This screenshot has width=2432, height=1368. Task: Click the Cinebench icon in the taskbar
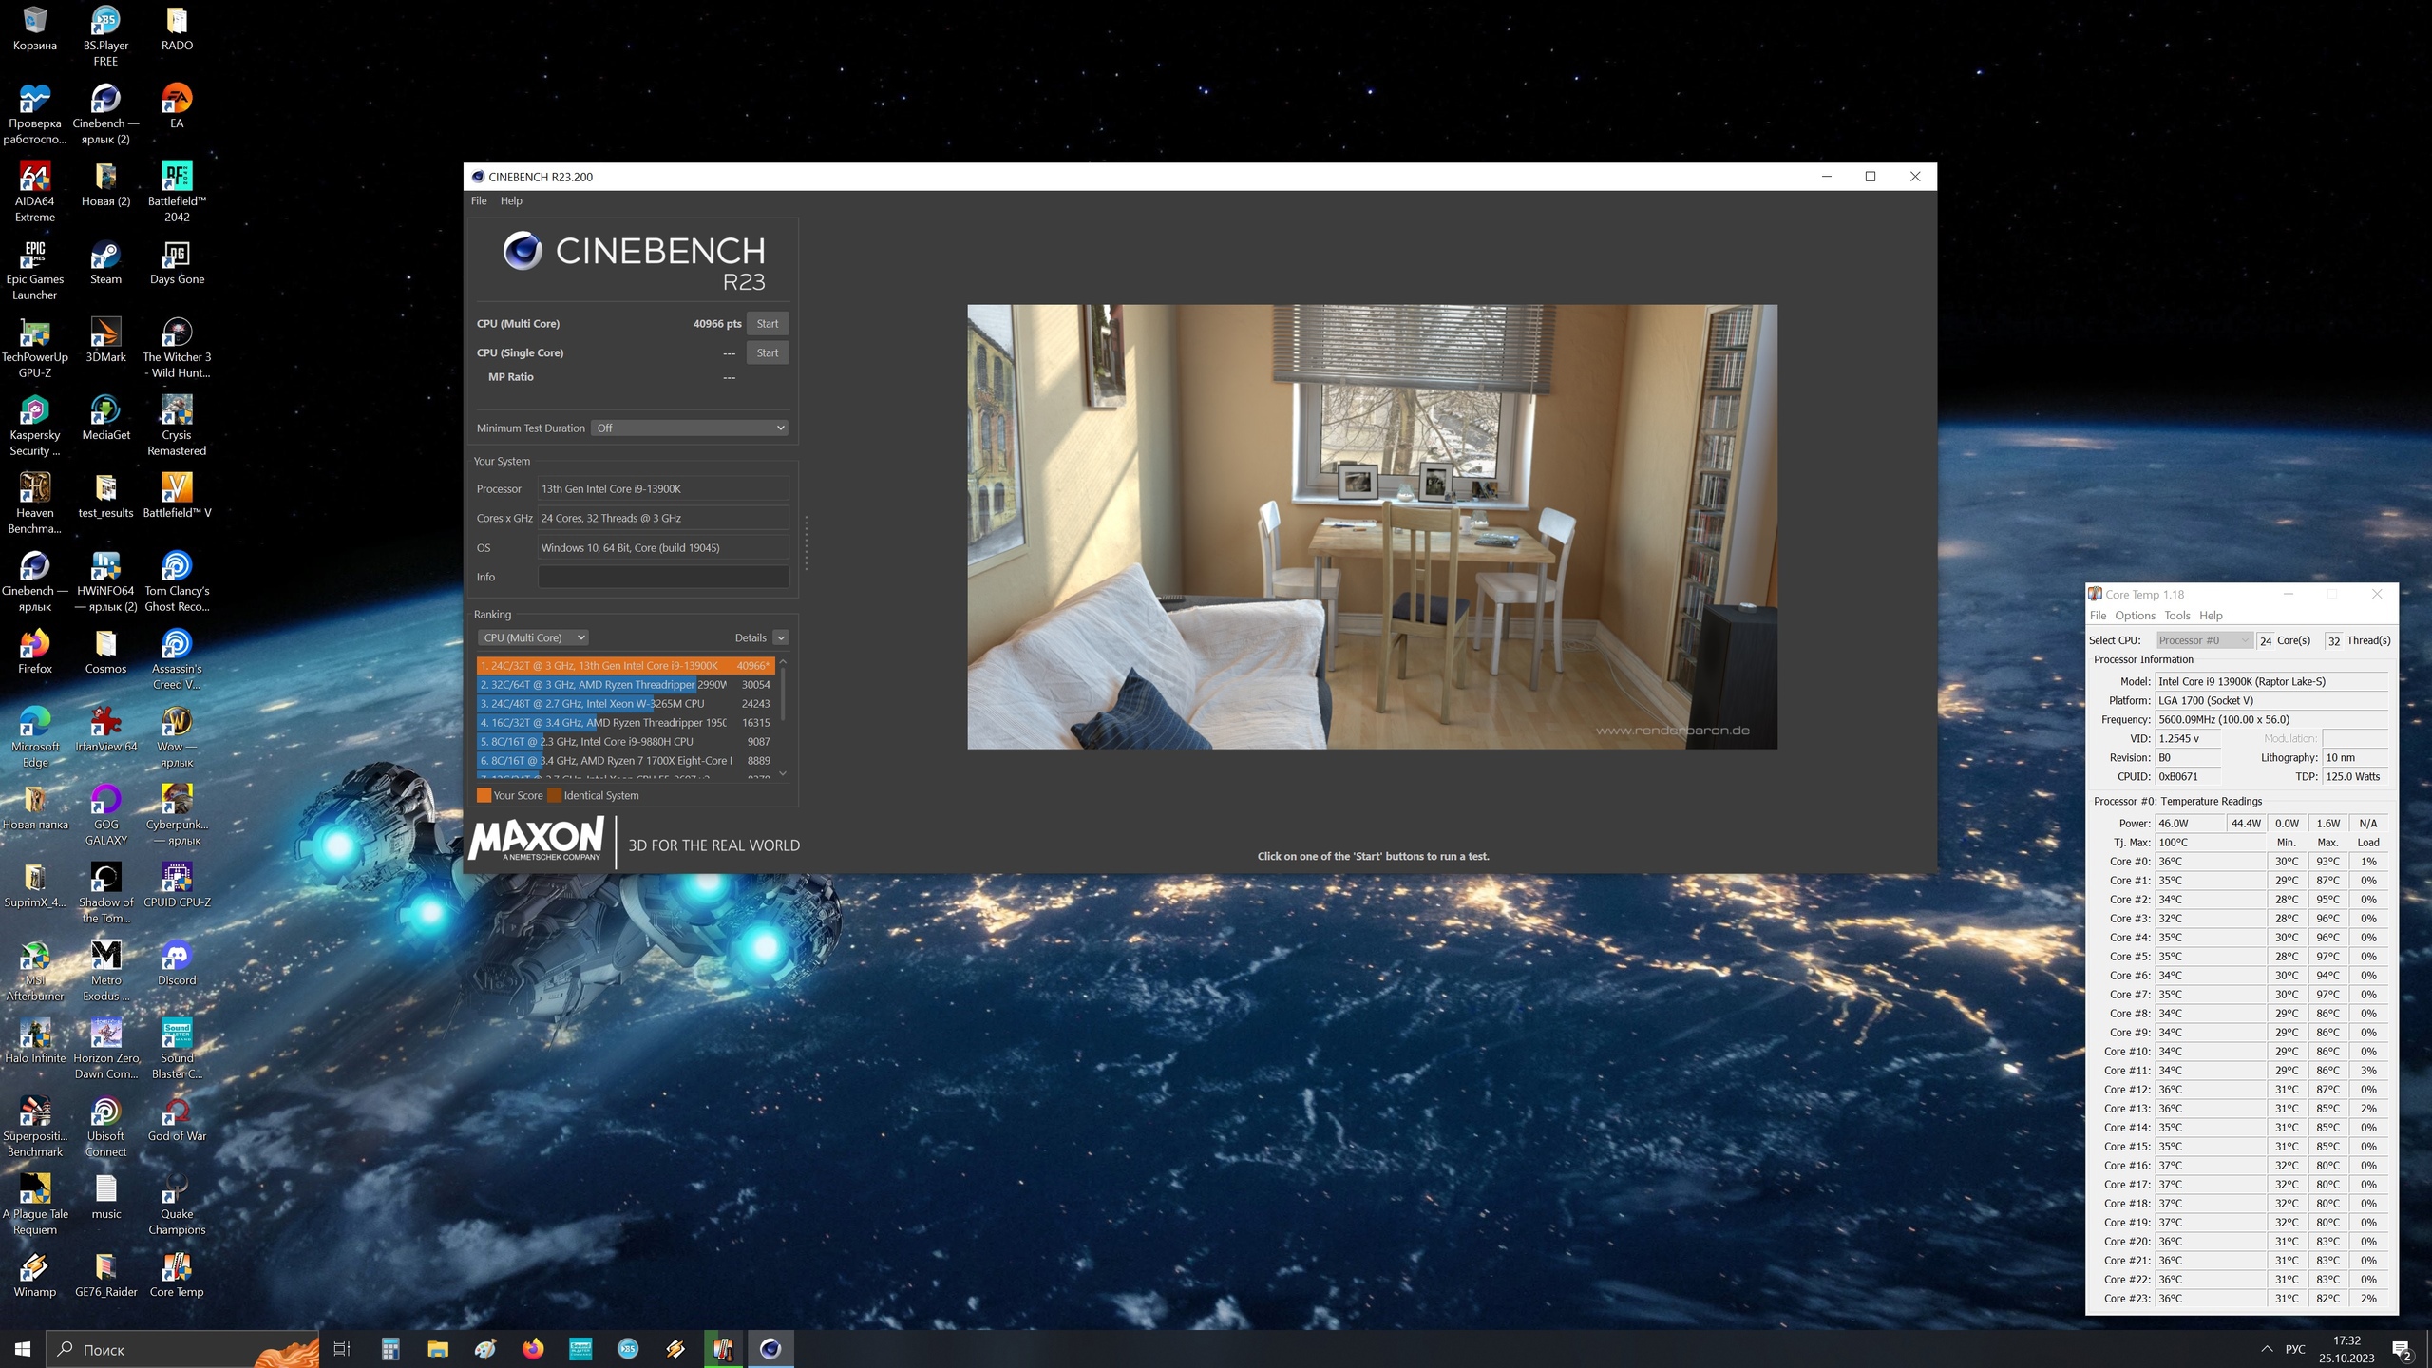[x=770, y=1348]
